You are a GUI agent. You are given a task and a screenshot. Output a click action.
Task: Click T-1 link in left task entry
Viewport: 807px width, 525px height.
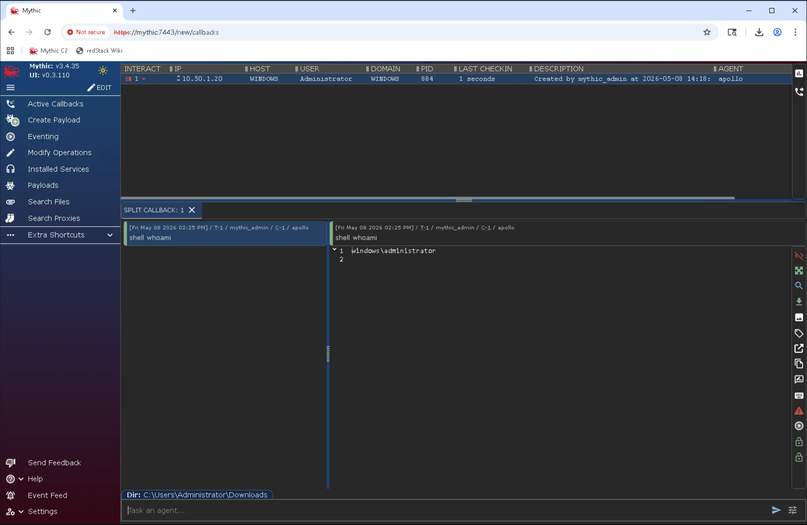(218, 228)
